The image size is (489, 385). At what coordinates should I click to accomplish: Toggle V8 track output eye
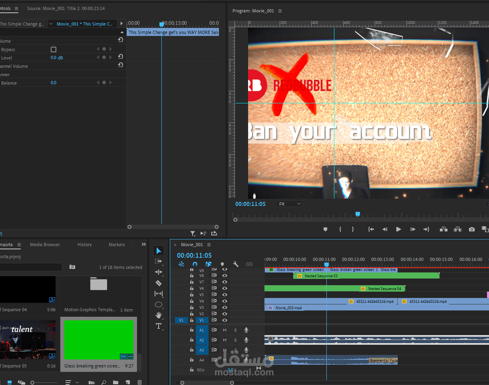225,276
